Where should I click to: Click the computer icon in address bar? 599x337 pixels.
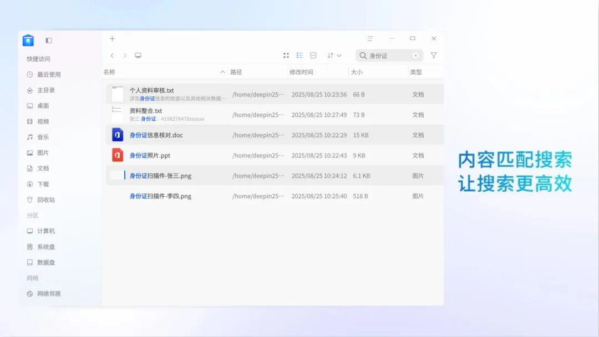click(138, 55)
